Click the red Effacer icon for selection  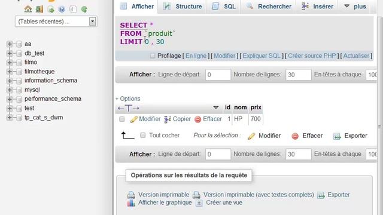pos(295,136)
